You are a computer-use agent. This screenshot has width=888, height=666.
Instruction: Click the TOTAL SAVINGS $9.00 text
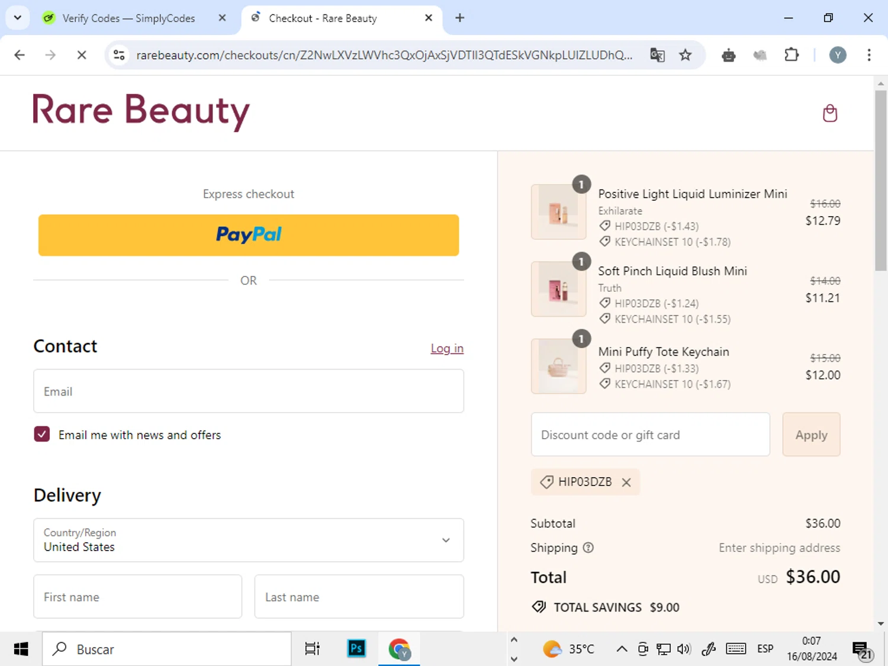(x=616, y=607)
